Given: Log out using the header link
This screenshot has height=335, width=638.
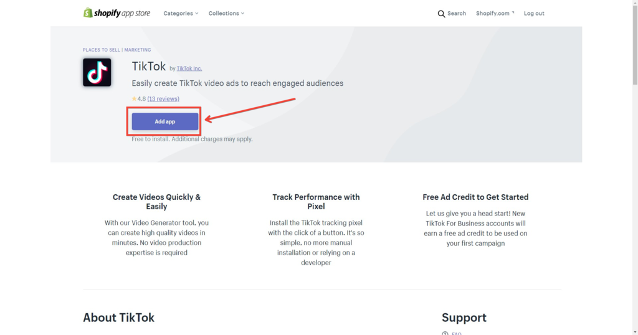Looking at the screenshot, I should (x=534, y=13).
